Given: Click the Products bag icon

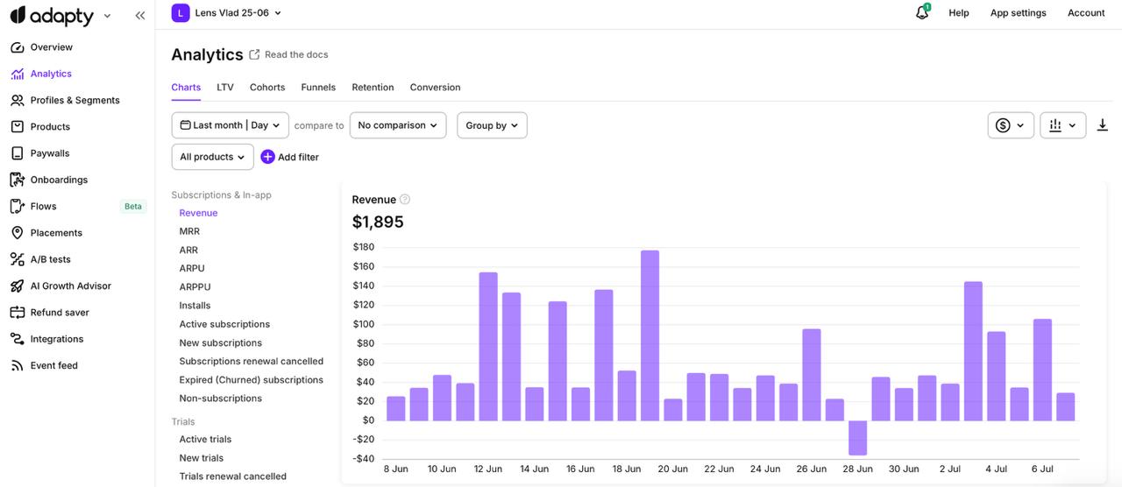Looking at the screenshot, I should tap(17, 127).
